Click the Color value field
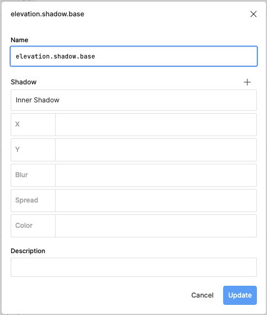Image resolution: width=267 pixels, height=315 pixels. [x=156, y=226]
